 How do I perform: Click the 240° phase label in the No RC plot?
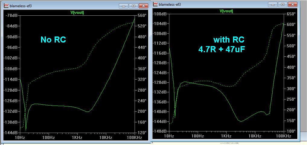tap(142, 101)
